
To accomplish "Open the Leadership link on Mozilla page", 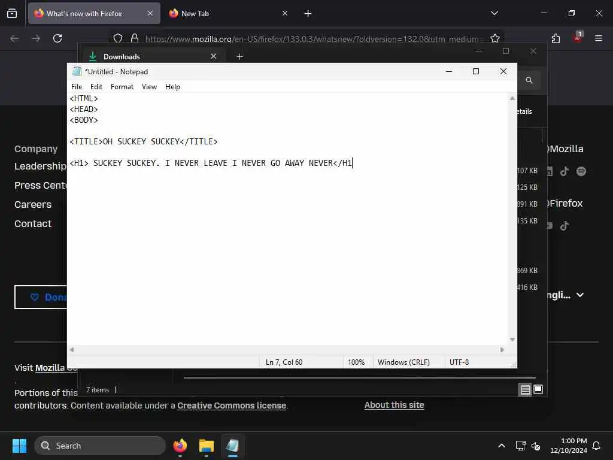I will pyautogui.click(x=40, y=167).
